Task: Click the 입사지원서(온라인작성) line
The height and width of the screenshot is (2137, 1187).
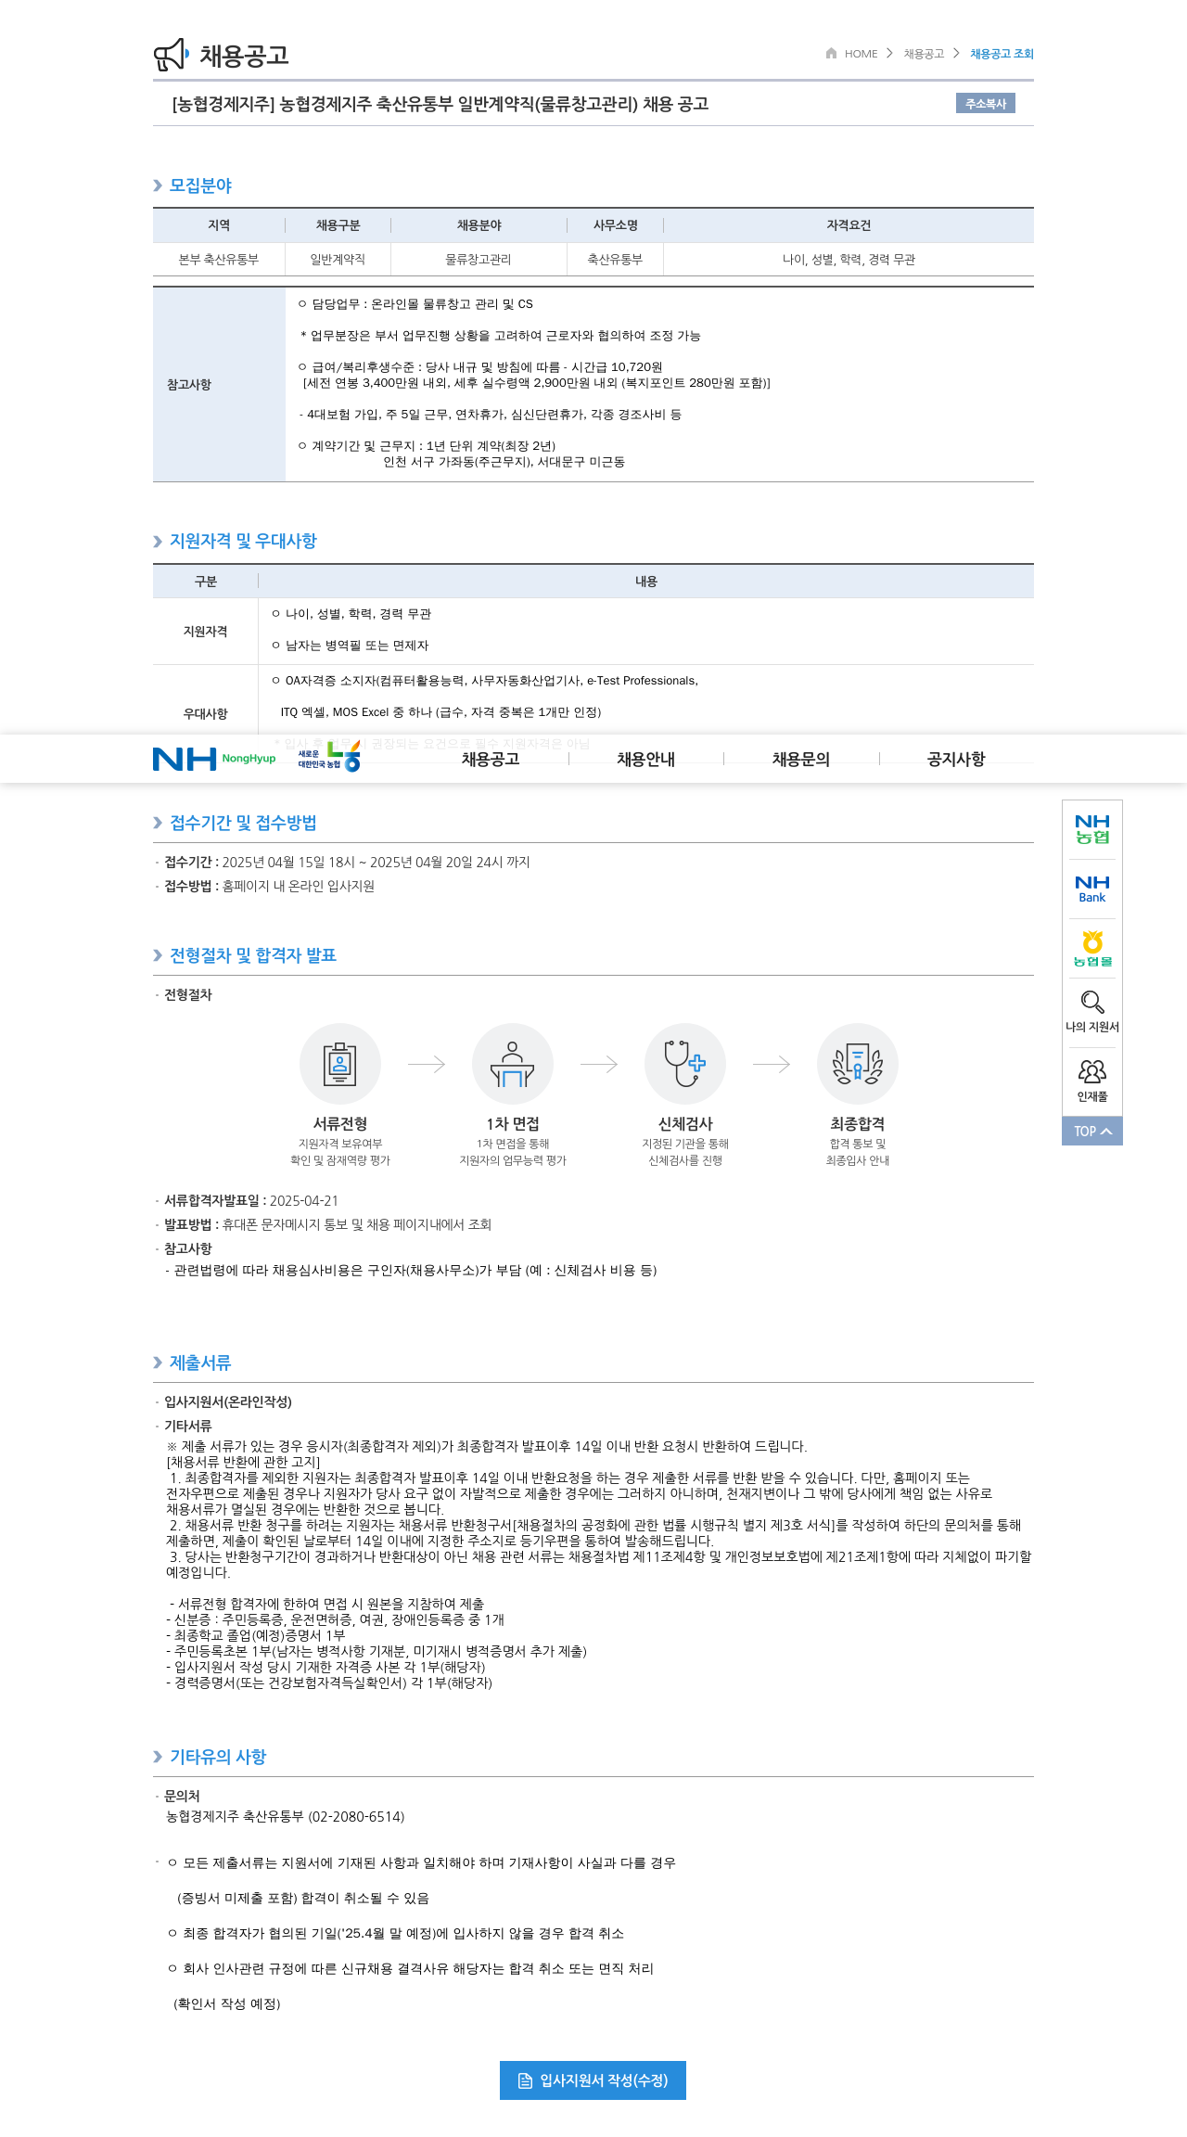Action: 228,1402
